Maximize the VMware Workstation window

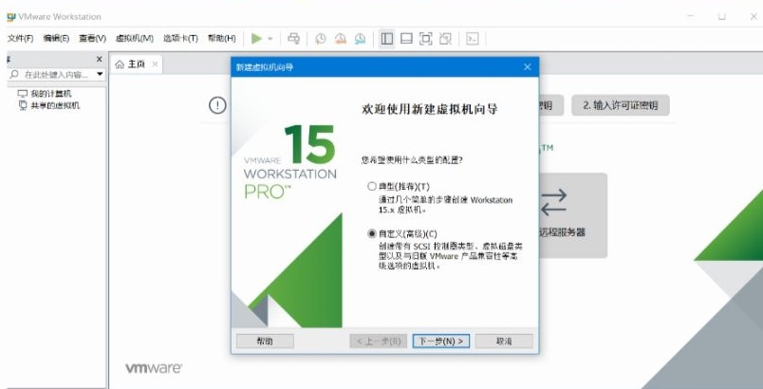(x=721, y=16)
